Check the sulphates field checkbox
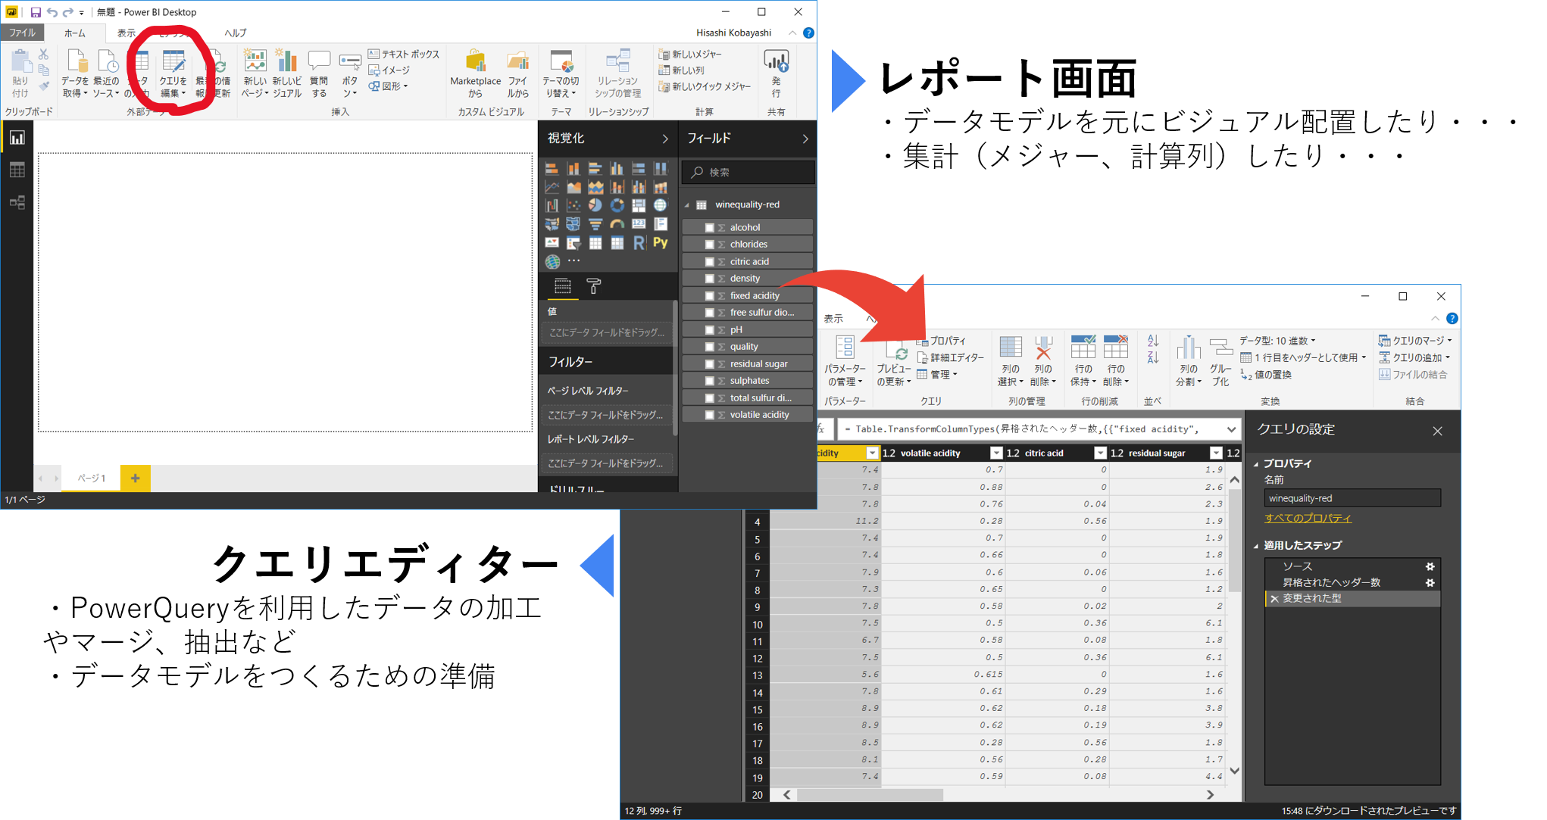 click(x=710, y=380)
